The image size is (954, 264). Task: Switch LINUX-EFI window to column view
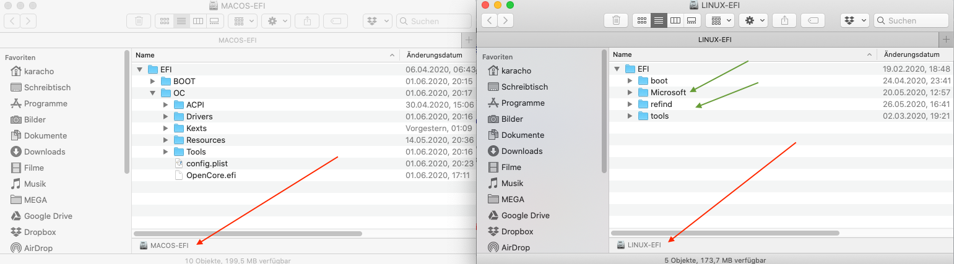[675, 20]
